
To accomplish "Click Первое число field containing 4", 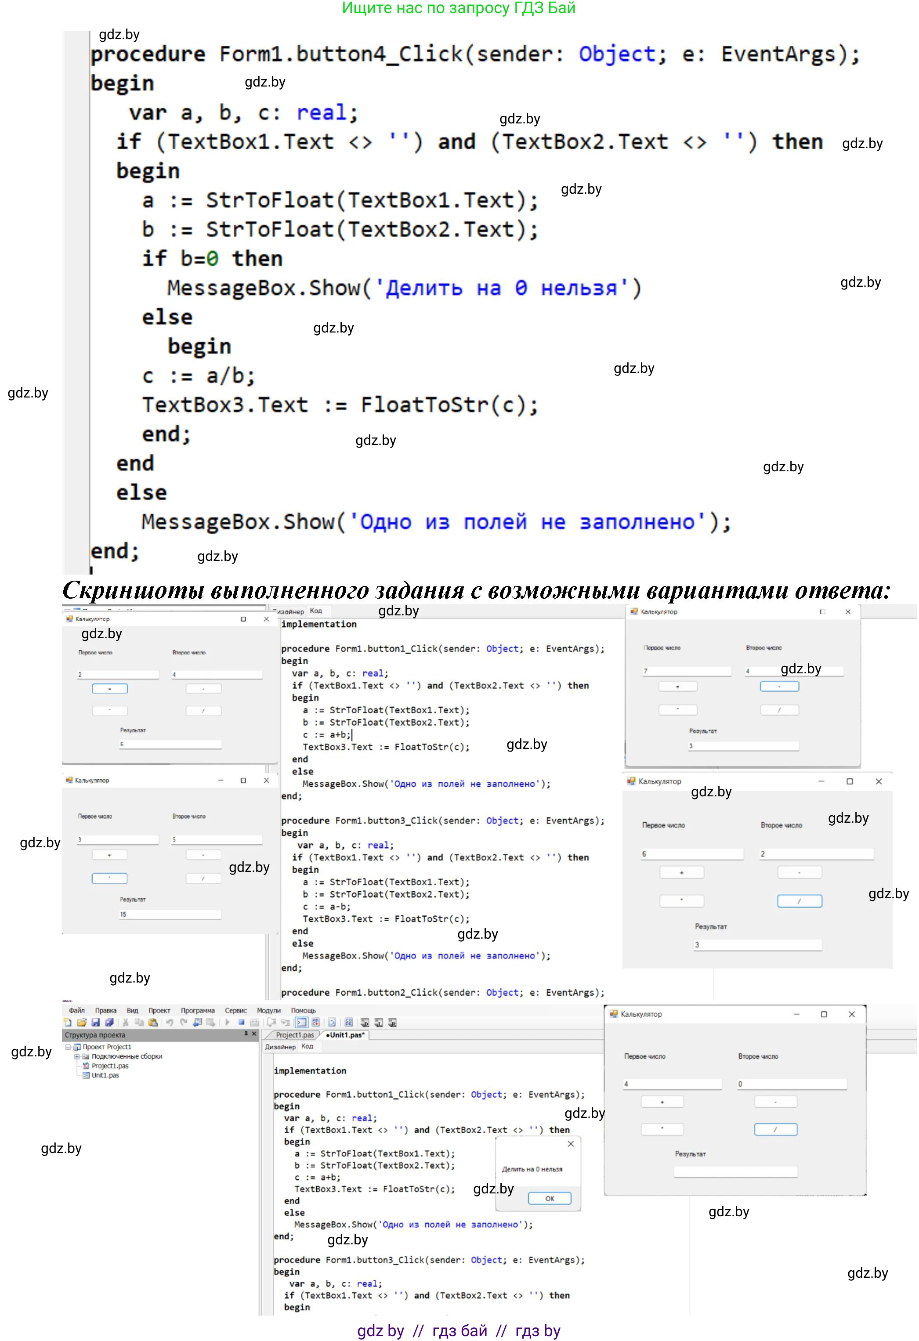I will [x=672, y=1084].
